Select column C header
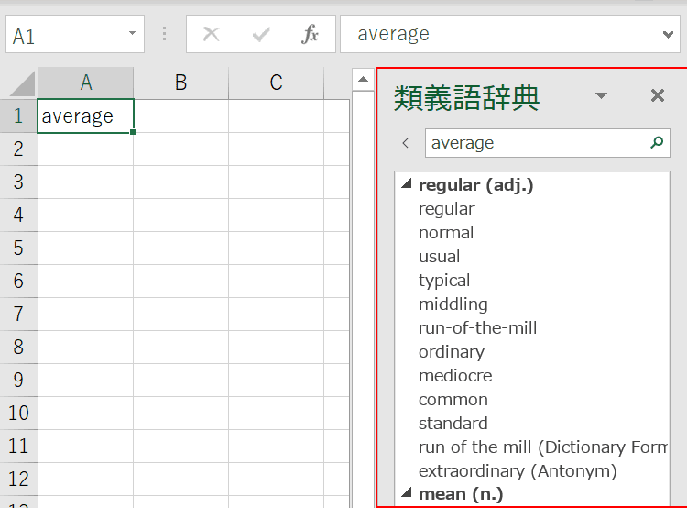The image size is (687, 508). click(x=276, y=83)
